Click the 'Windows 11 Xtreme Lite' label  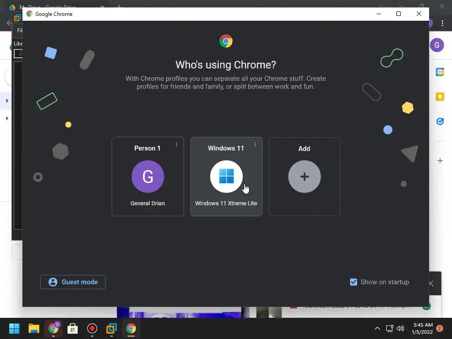226,203
